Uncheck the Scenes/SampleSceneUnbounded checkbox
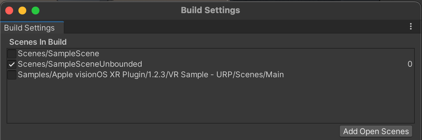The image size is (422, 140). [x=12, y=64]
